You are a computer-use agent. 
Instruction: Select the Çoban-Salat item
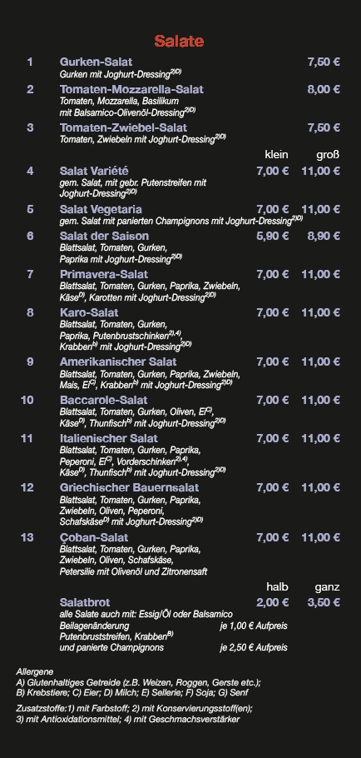click(94, 537)
